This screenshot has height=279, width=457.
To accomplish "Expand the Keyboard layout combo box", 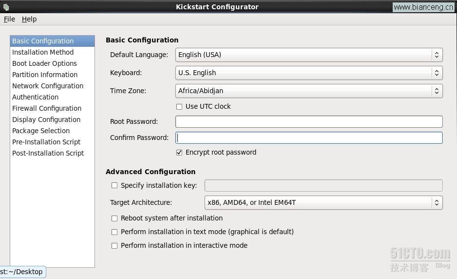I will (309, 73).
